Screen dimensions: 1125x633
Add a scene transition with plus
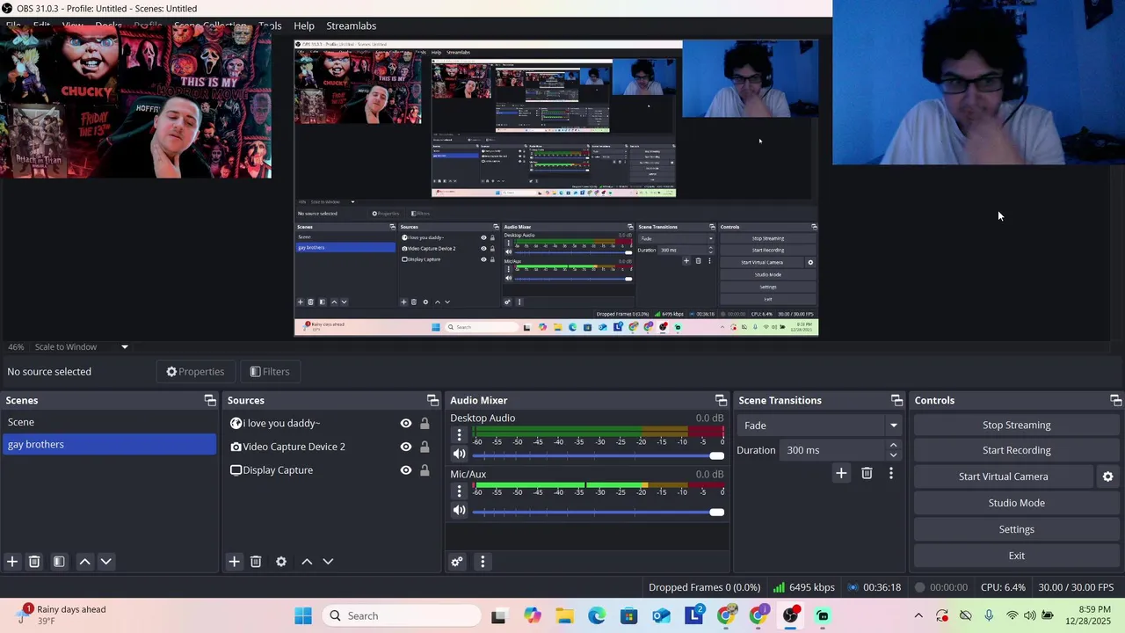pos(841,473)
